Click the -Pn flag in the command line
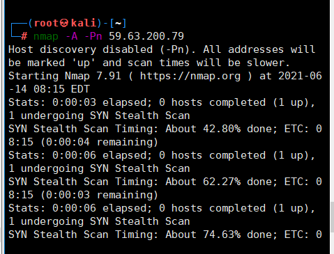The width and height of the screenshot is (334, 254). pos(93,36)
